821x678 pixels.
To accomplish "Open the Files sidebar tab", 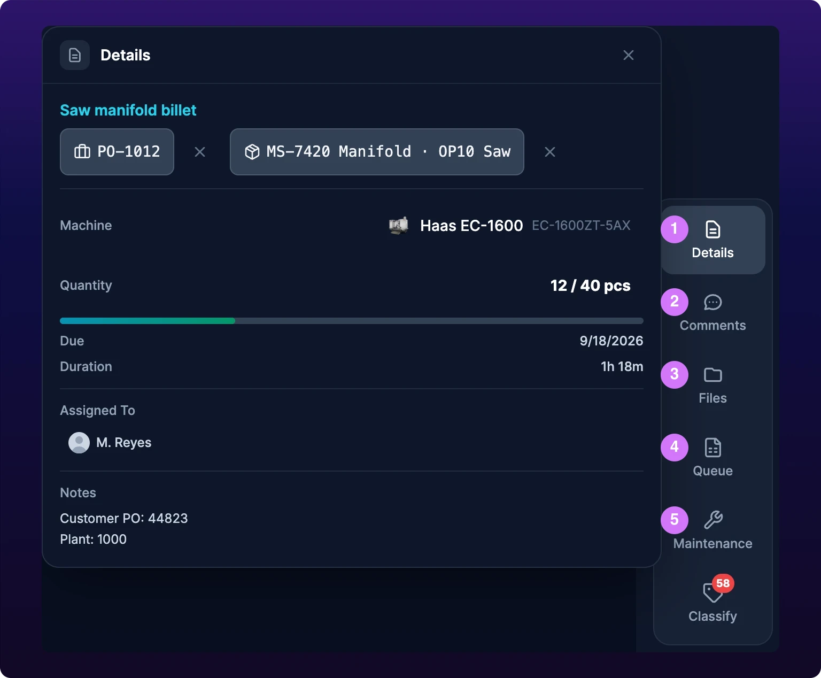I will coord(713,386).
